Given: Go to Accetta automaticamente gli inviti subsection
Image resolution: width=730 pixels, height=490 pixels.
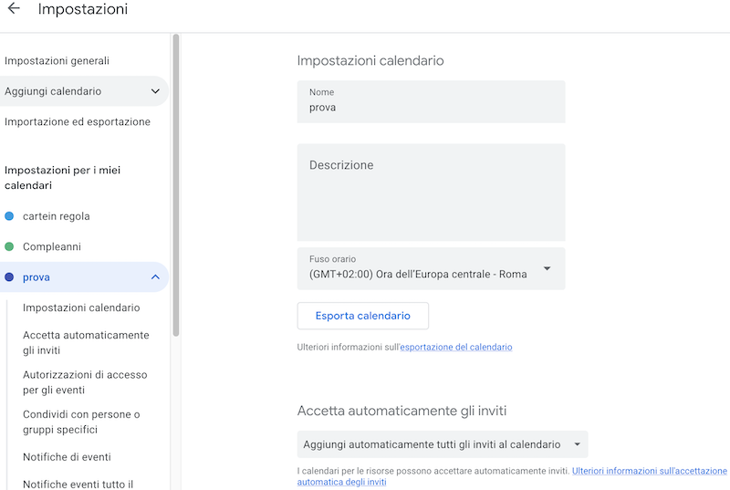Looking at the screenshot, I should tap(86, 342).
